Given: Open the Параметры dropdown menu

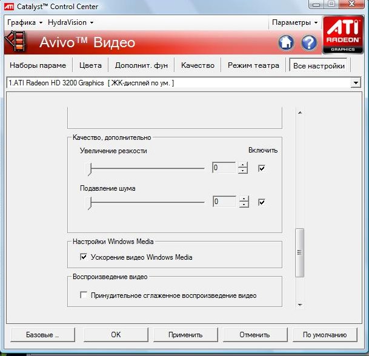Looking at the screenshot, I should [x=294, y=22].
